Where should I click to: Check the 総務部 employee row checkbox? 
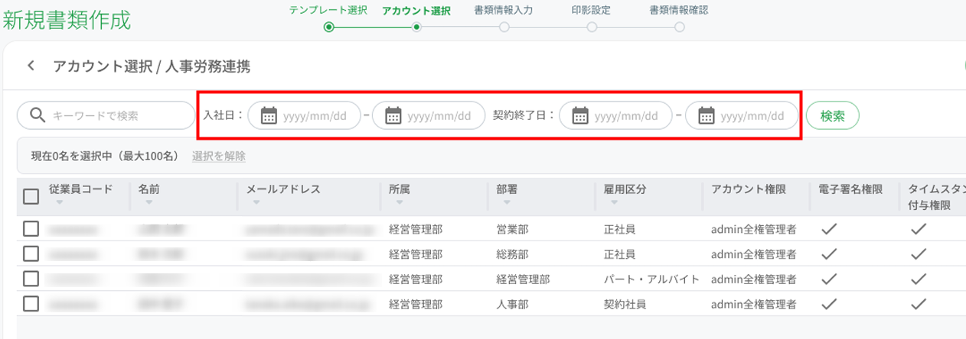point(31,253)
